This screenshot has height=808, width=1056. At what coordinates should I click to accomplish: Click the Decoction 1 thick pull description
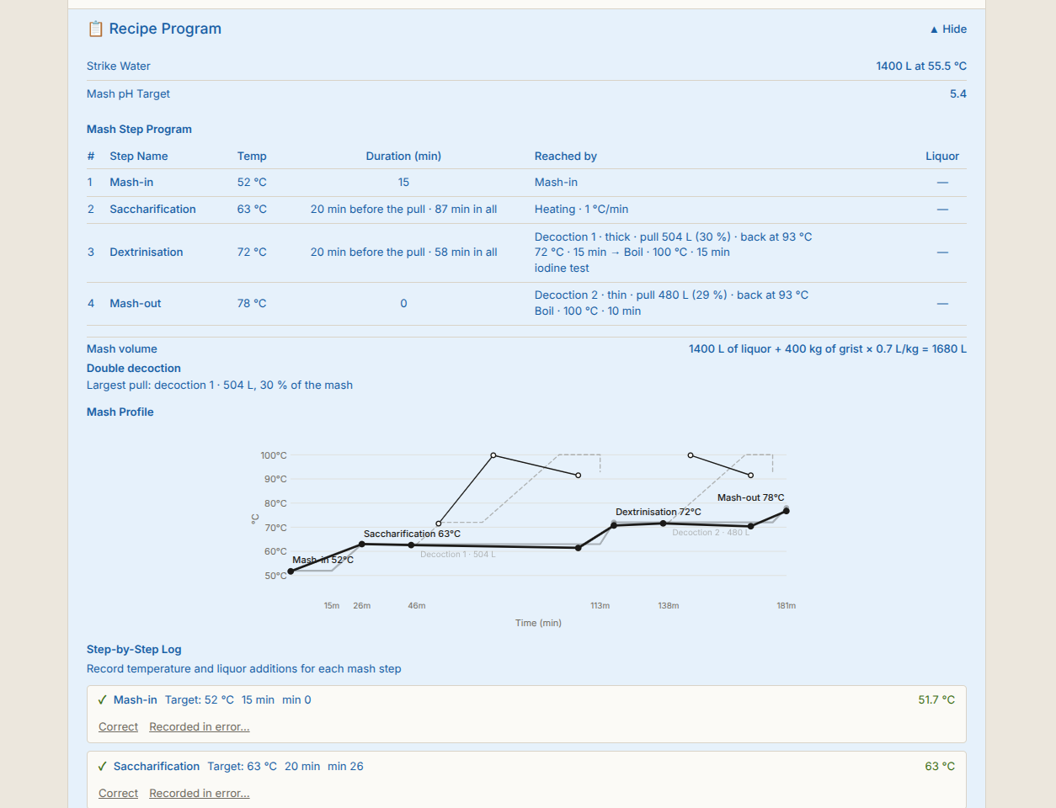tap(674, 252)
